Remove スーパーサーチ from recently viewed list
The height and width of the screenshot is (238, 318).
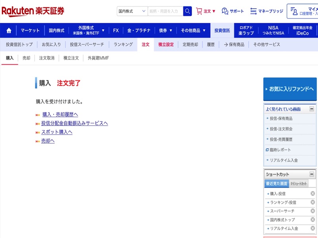coord(312,211)
